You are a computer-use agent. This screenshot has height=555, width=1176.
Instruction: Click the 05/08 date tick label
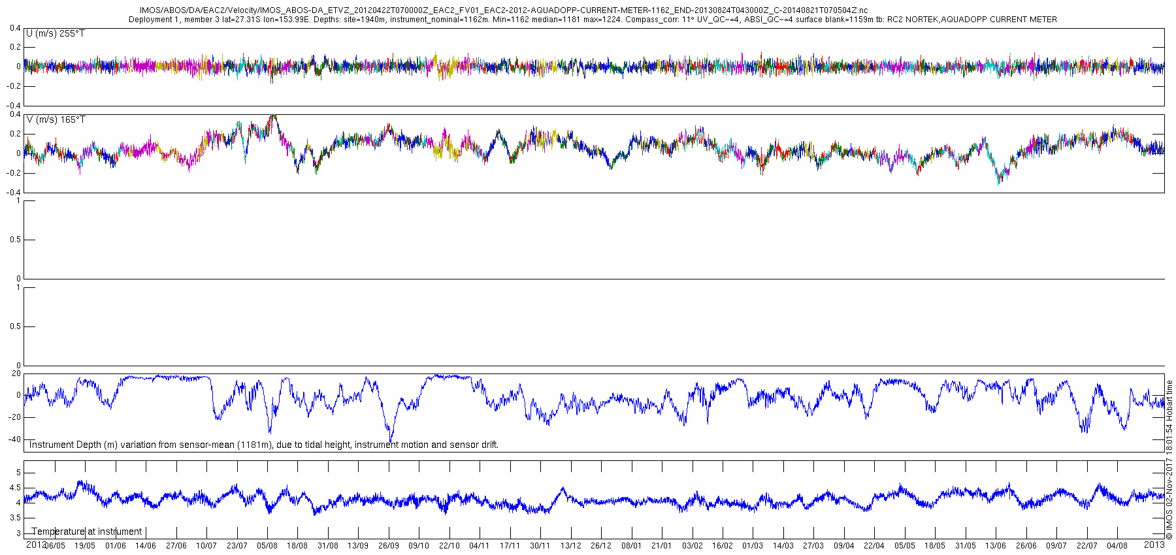[267, 546]
